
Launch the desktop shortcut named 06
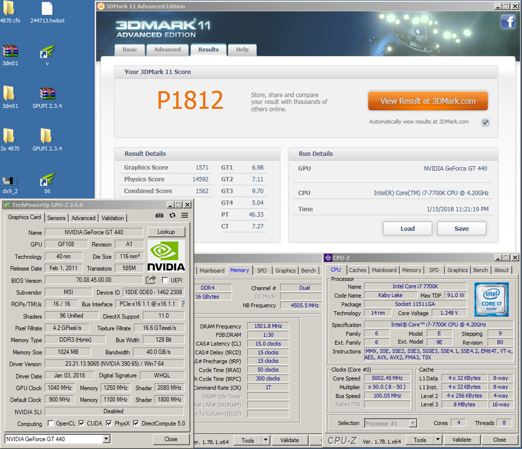47,184
